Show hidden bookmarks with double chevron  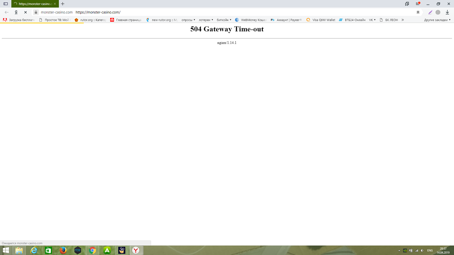[403, 20]
